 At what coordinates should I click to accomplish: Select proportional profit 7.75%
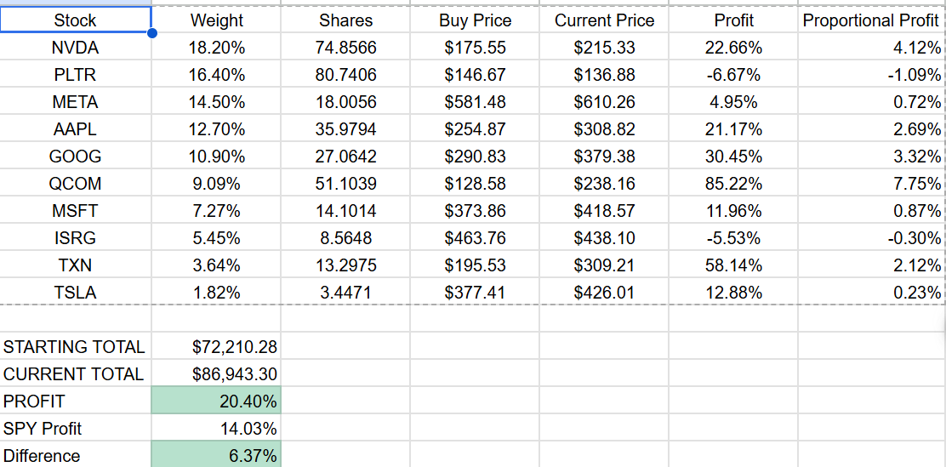(x=871, y=184)
